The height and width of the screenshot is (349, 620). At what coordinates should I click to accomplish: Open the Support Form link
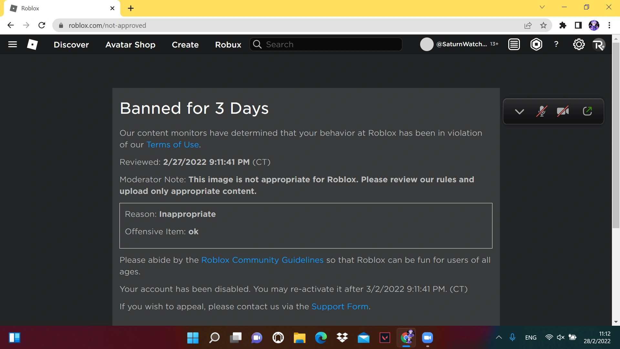[x=340, y=306]
